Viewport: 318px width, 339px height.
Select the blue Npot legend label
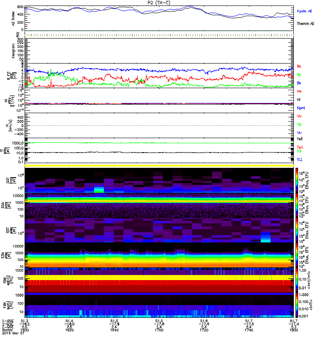click(x=301, y=108)
